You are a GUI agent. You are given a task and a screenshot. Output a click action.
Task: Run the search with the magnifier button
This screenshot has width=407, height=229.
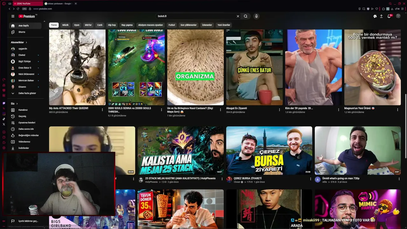click(245, 16)
